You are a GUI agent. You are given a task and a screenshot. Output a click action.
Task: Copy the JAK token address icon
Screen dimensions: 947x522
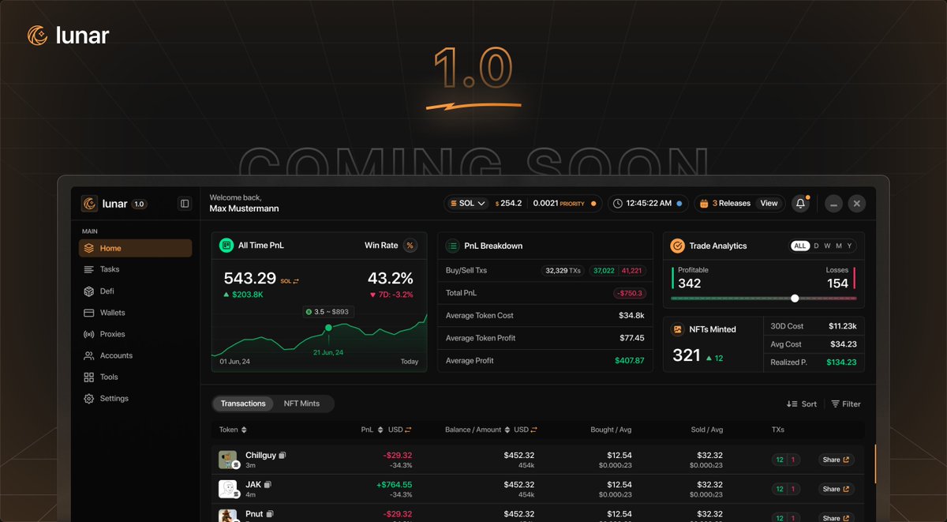click(268, 484)
